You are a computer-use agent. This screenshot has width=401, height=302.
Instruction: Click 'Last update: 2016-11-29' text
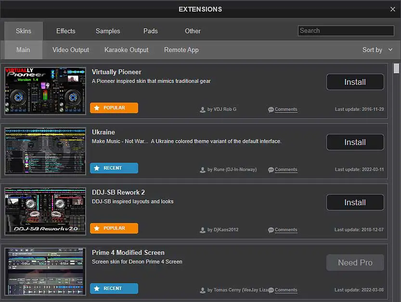click(x=359, y=109)
